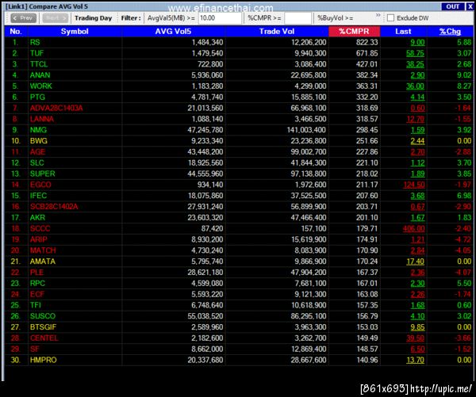Open the last price 17.40 link for AMATA
The width and height of the screenshot is (476, 397).
pos(415,261)
